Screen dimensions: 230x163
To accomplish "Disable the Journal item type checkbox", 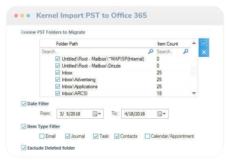I will point(68,136).
